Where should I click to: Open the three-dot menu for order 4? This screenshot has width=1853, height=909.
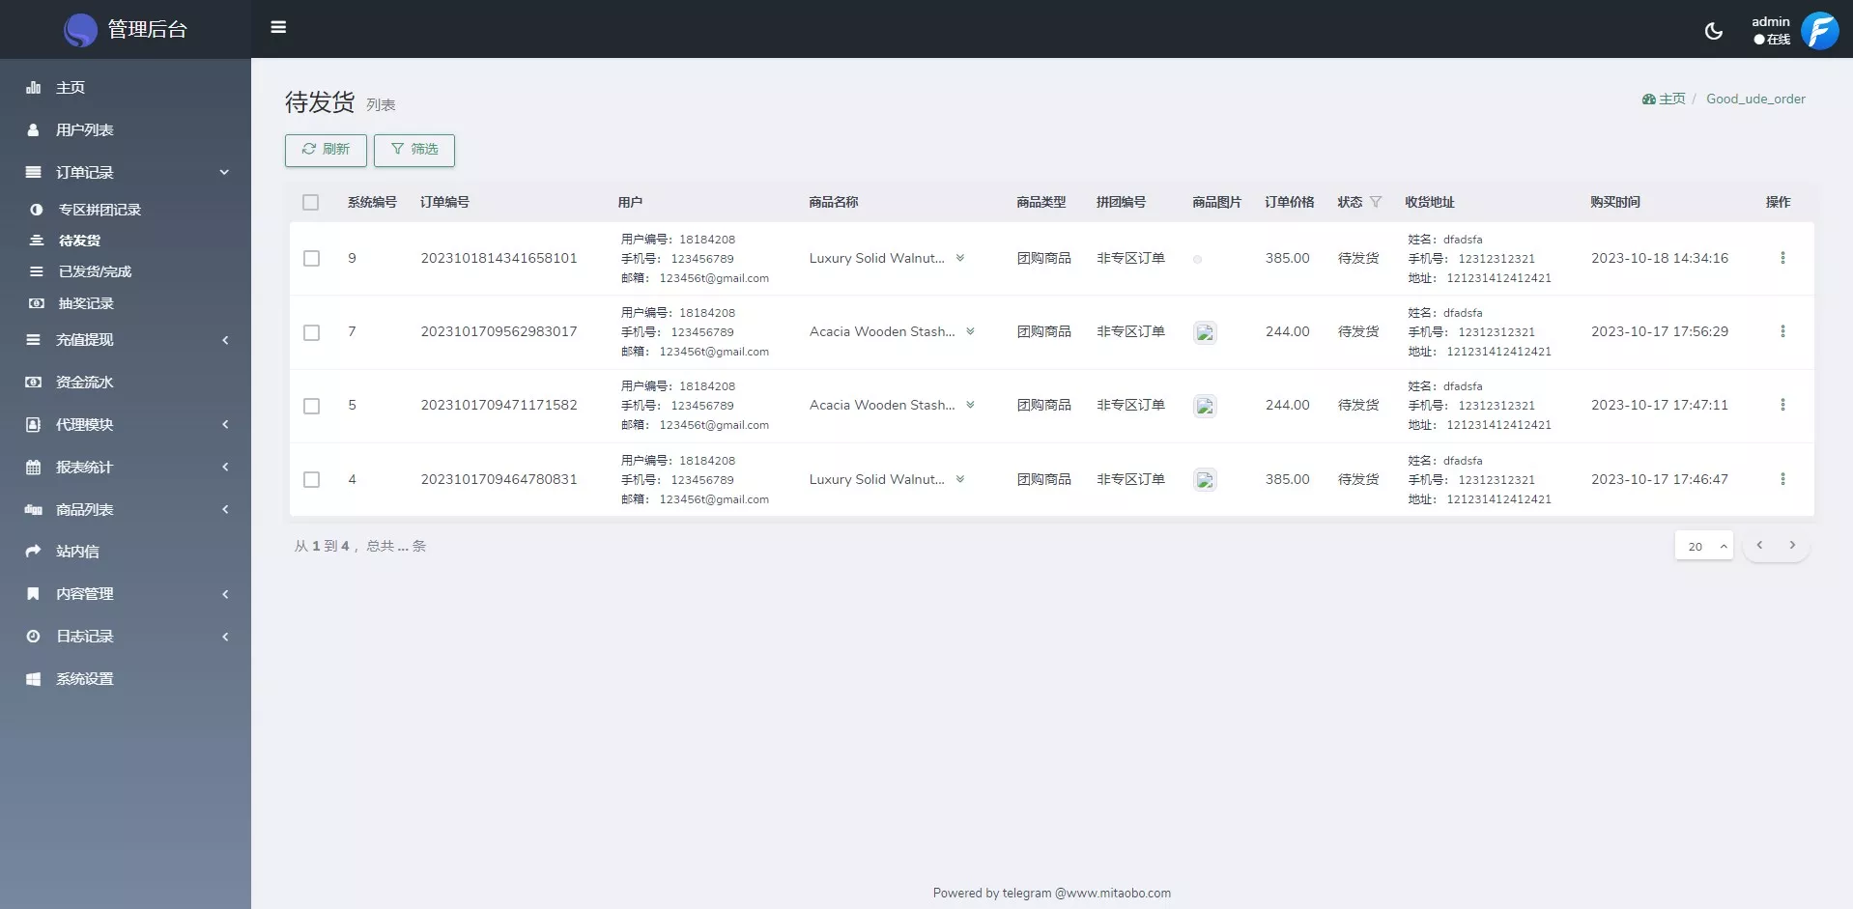[1782, 479]
